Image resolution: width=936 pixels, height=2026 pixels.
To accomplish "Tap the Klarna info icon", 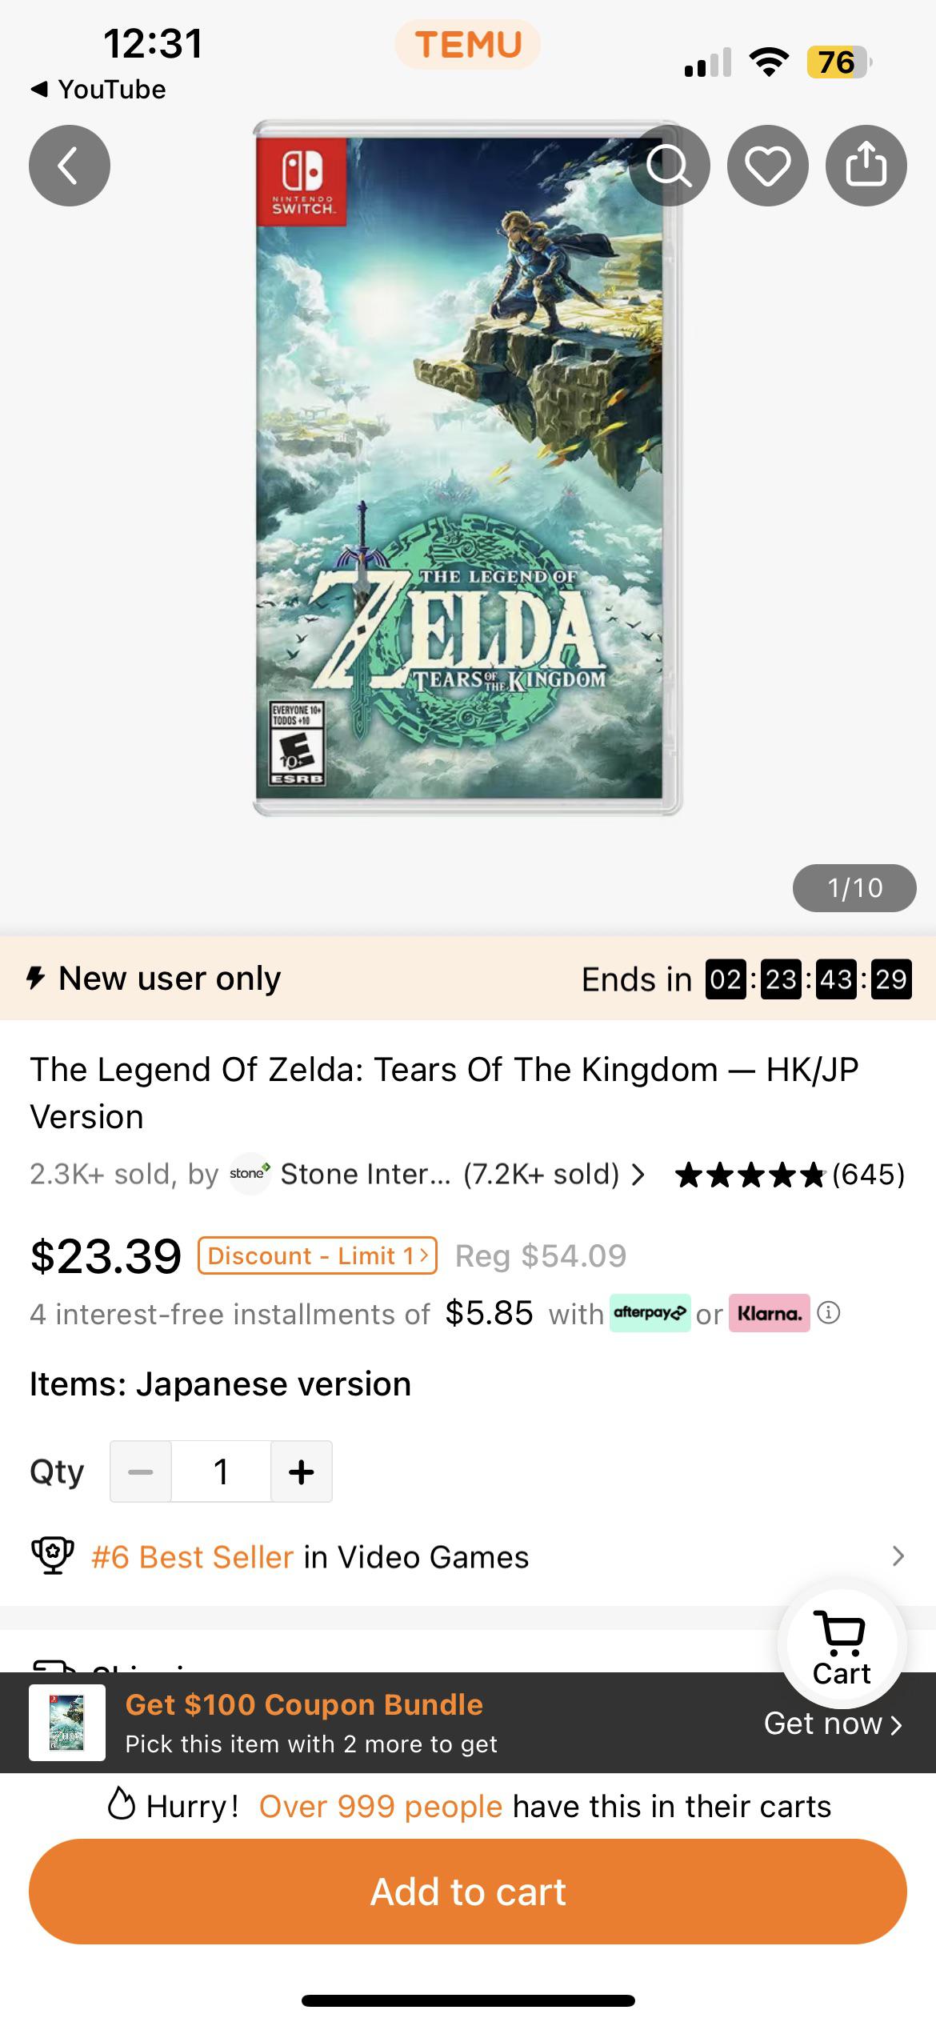I will coord(829,1313).
